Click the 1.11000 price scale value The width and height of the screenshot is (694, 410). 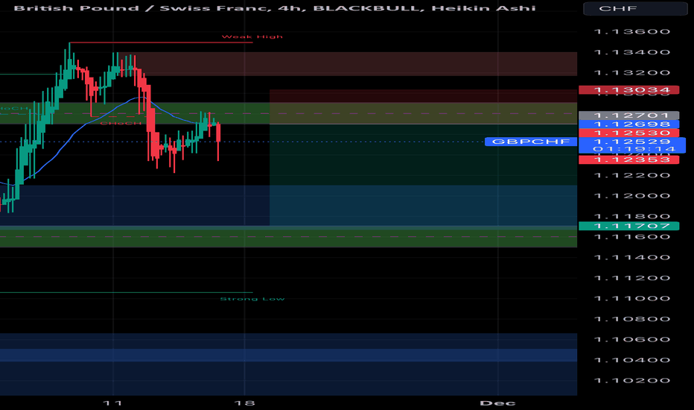click(x=632, y=298)
